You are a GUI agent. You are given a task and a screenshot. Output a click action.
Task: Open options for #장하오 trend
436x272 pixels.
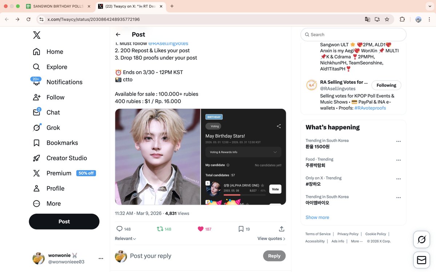pyautogui.click(x=399, y=179)
